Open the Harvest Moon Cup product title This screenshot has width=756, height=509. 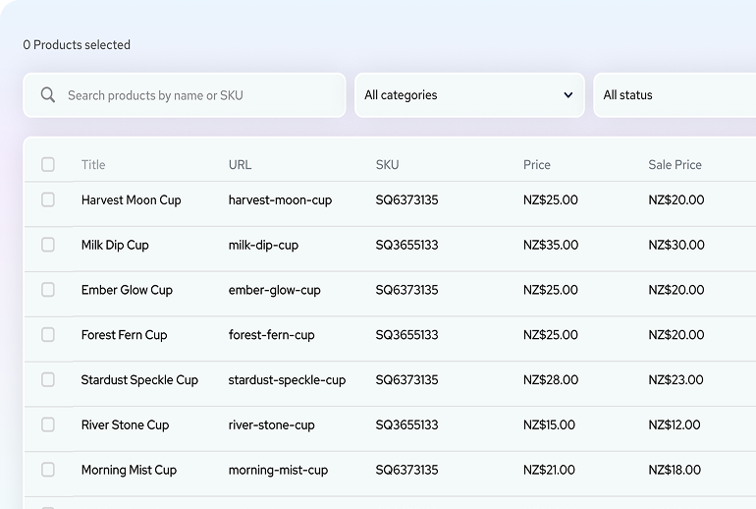(x=131, y=200)
